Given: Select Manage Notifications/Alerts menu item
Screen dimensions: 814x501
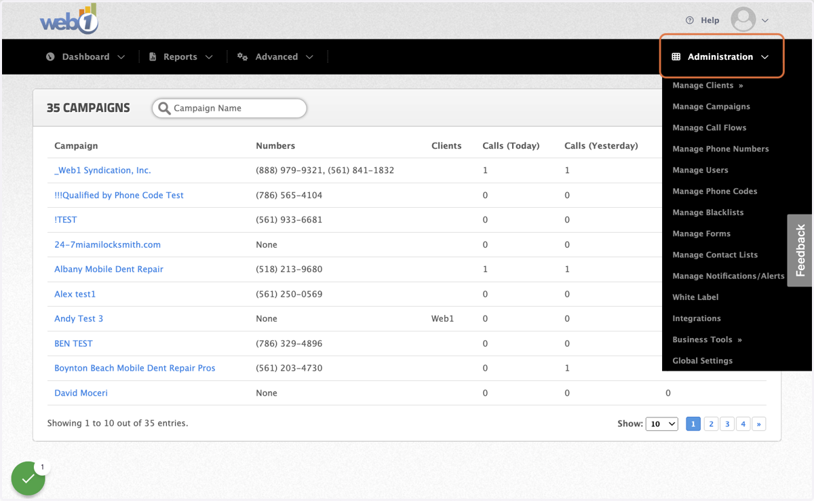Looking at the screenshot, I should point(728,276).
